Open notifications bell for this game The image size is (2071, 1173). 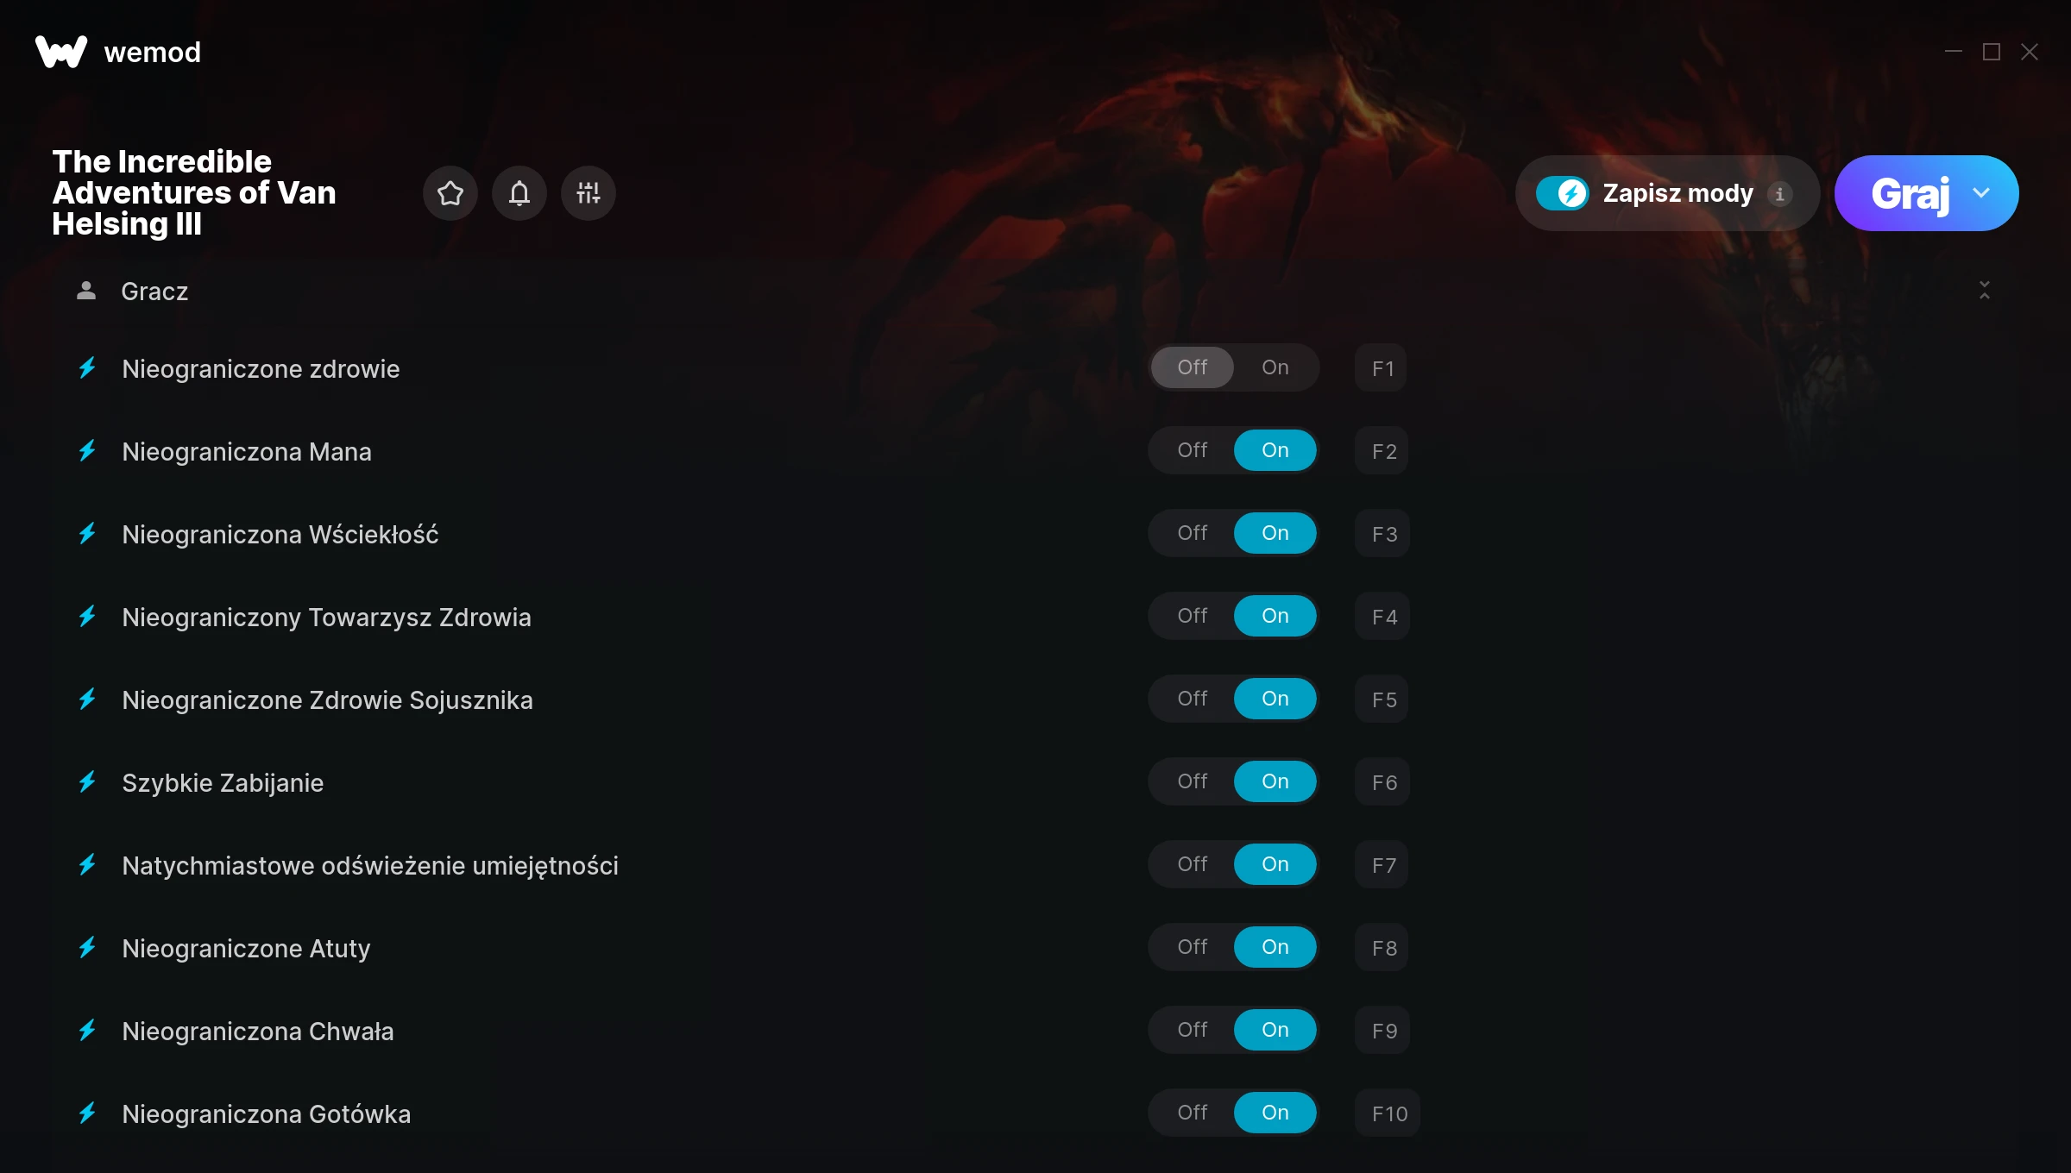519,193
